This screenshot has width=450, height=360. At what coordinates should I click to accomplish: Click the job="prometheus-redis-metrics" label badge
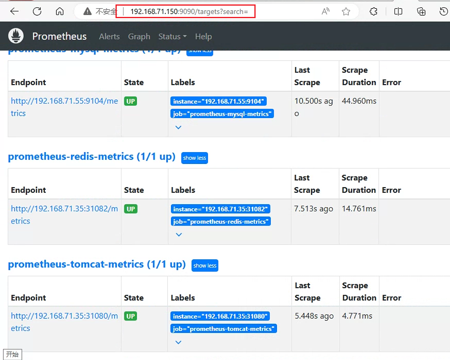coord(221,221)
